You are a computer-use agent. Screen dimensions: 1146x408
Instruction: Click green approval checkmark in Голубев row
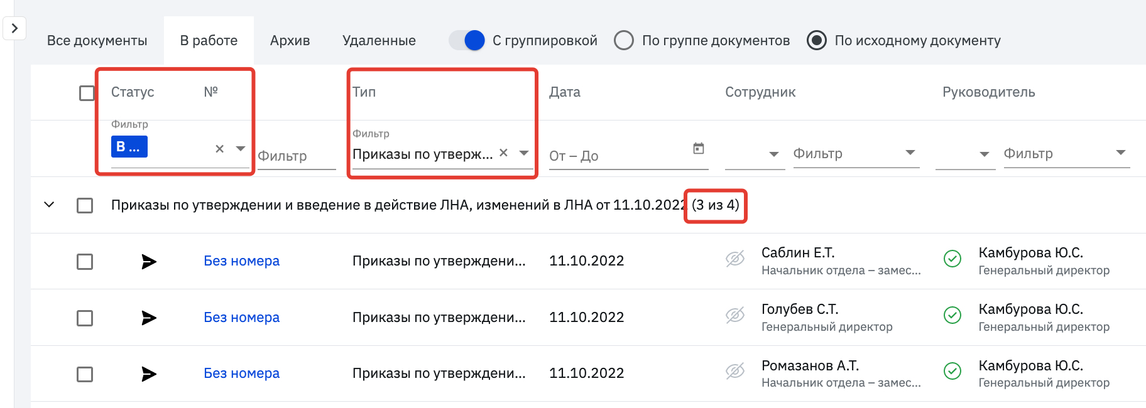(x=952, y=315)
